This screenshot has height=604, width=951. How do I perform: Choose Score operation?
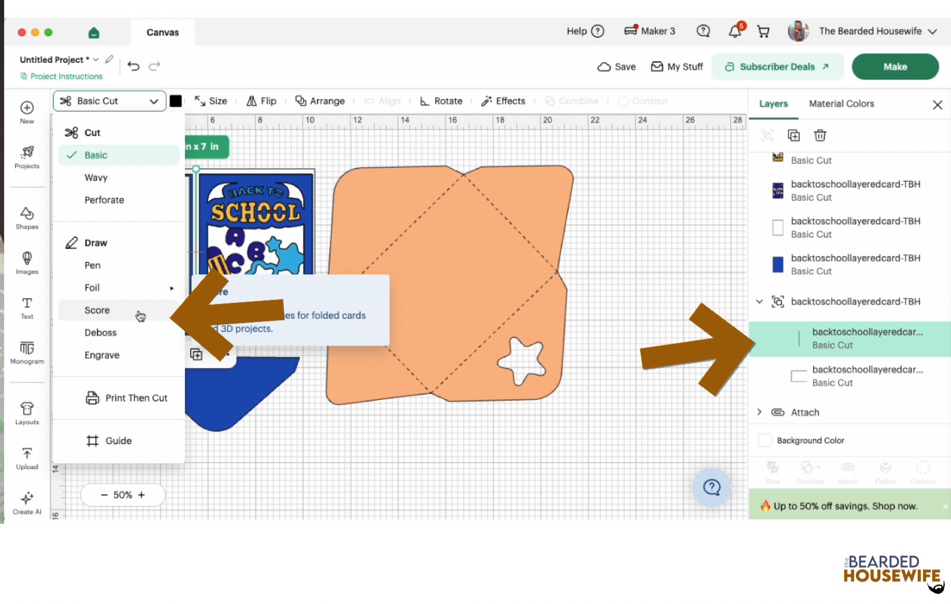[x=119, y=310]
